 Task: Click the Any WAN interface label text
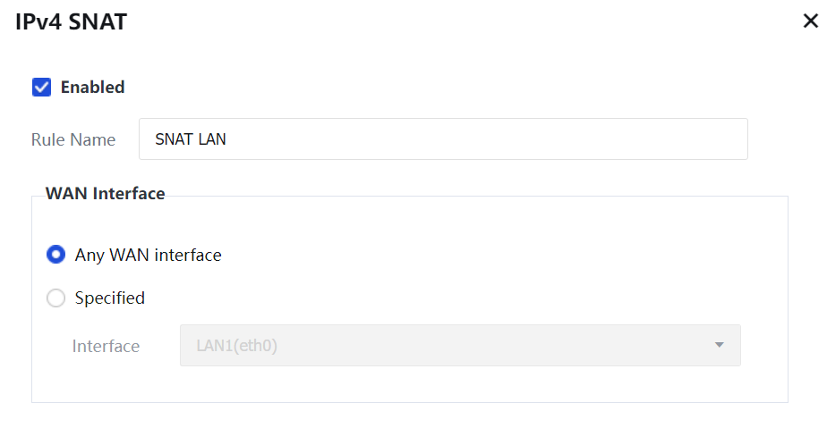(148, 255)
